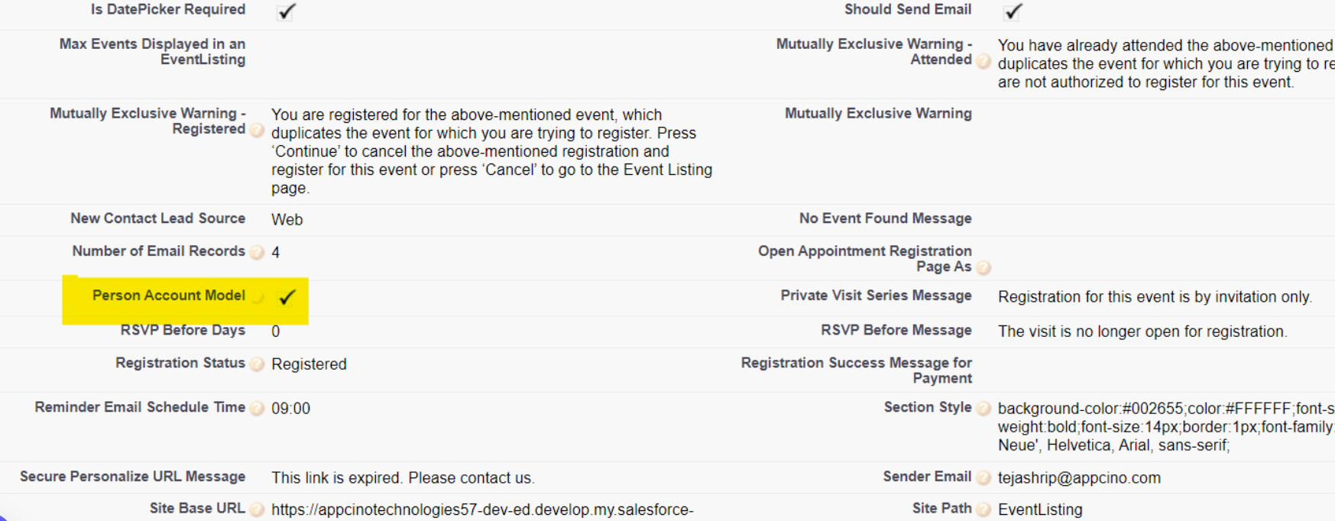
Task: Uncheck the Should Send Email checkbox
Action: pos(1013,11)
